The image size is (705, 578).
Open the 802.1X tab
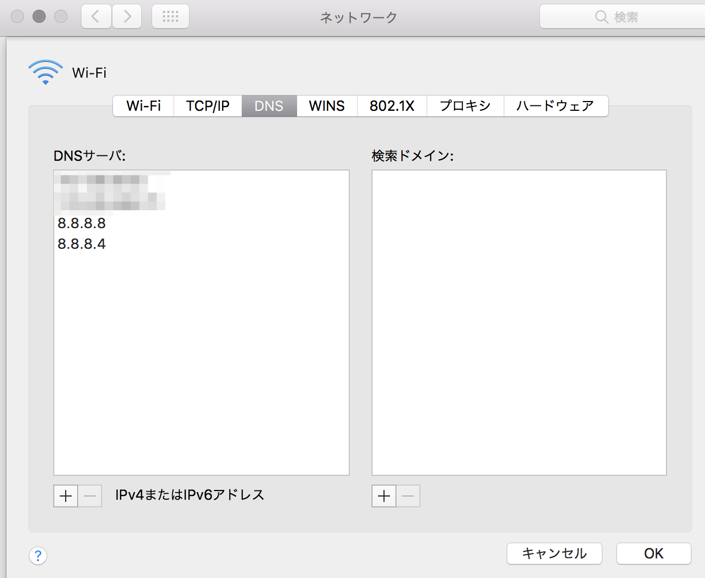click(x=392, y=106)
